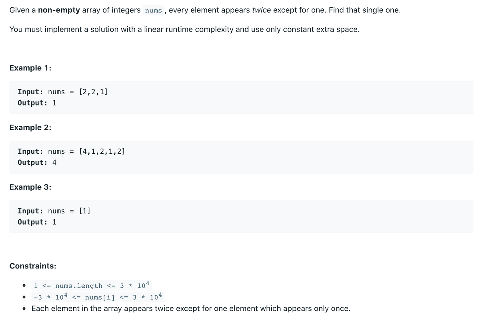Click the Output line in Example 1
Viewport: 480px width, 322px height.
pyautogui.click(x=37, y=103)
